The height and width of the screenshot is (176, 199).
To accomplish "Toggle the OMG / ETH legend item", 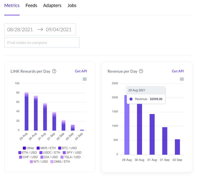I will [x=60, y=162].
